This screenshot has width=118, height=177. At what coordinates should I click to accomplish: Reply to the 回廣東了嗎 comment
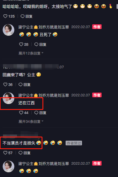(x=25, y=85)
